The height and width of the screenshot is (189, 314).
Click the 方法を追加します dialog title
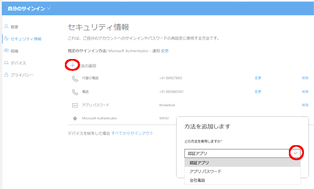coord(207,126)
